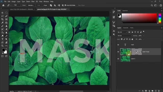Toggle lock position

pyautogui.click(x=127, y=39)
